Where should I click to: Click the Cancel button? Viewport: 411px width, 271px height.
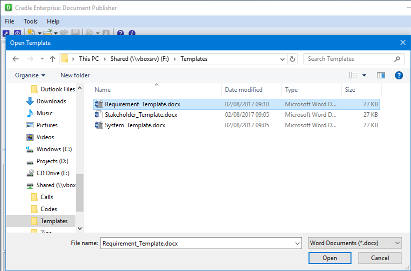(x=380, y=258)
